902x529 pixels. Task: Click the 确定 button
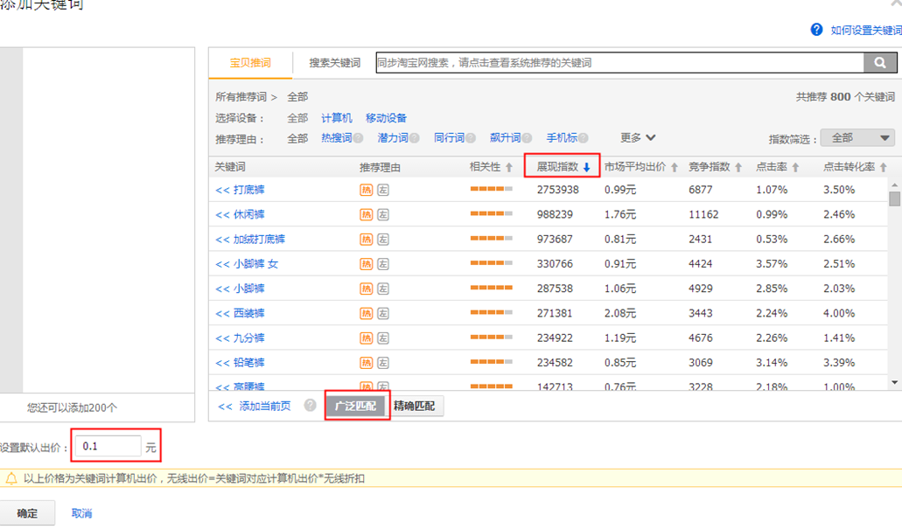click(27, 513)
